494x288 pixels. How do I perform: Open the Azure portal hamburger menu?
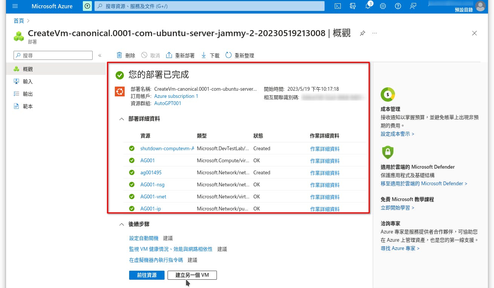click(x=15, y=6)
